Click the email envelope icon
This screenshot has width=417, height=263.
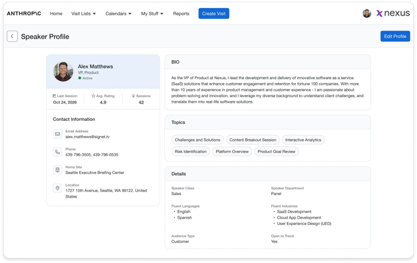click(57, 134)
